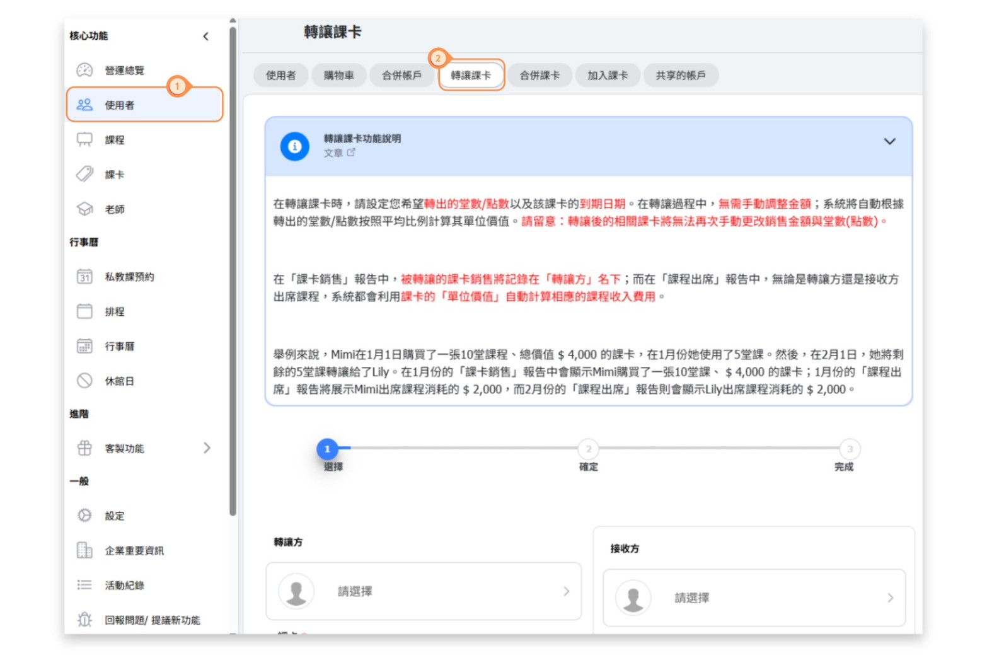Switch to the 購物車 tab
Viewport: 987px width, 658px height.
(x=338, y=76)
